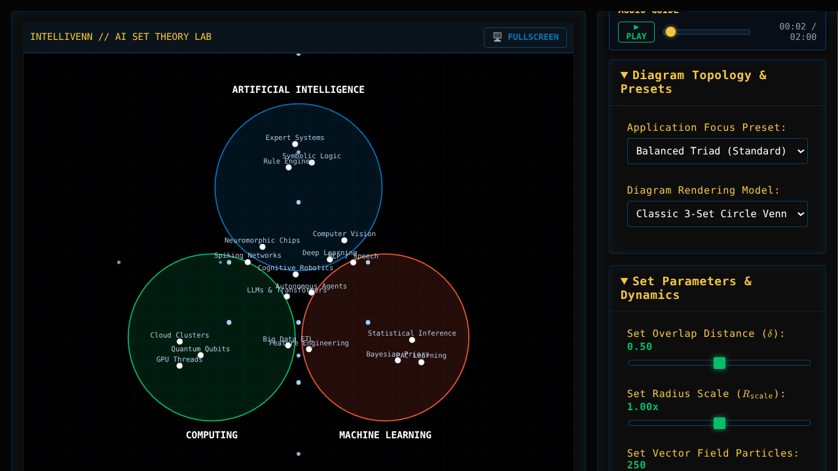
Task: Click the MACHINE LEARNING set label
Action: coord(385,435)
